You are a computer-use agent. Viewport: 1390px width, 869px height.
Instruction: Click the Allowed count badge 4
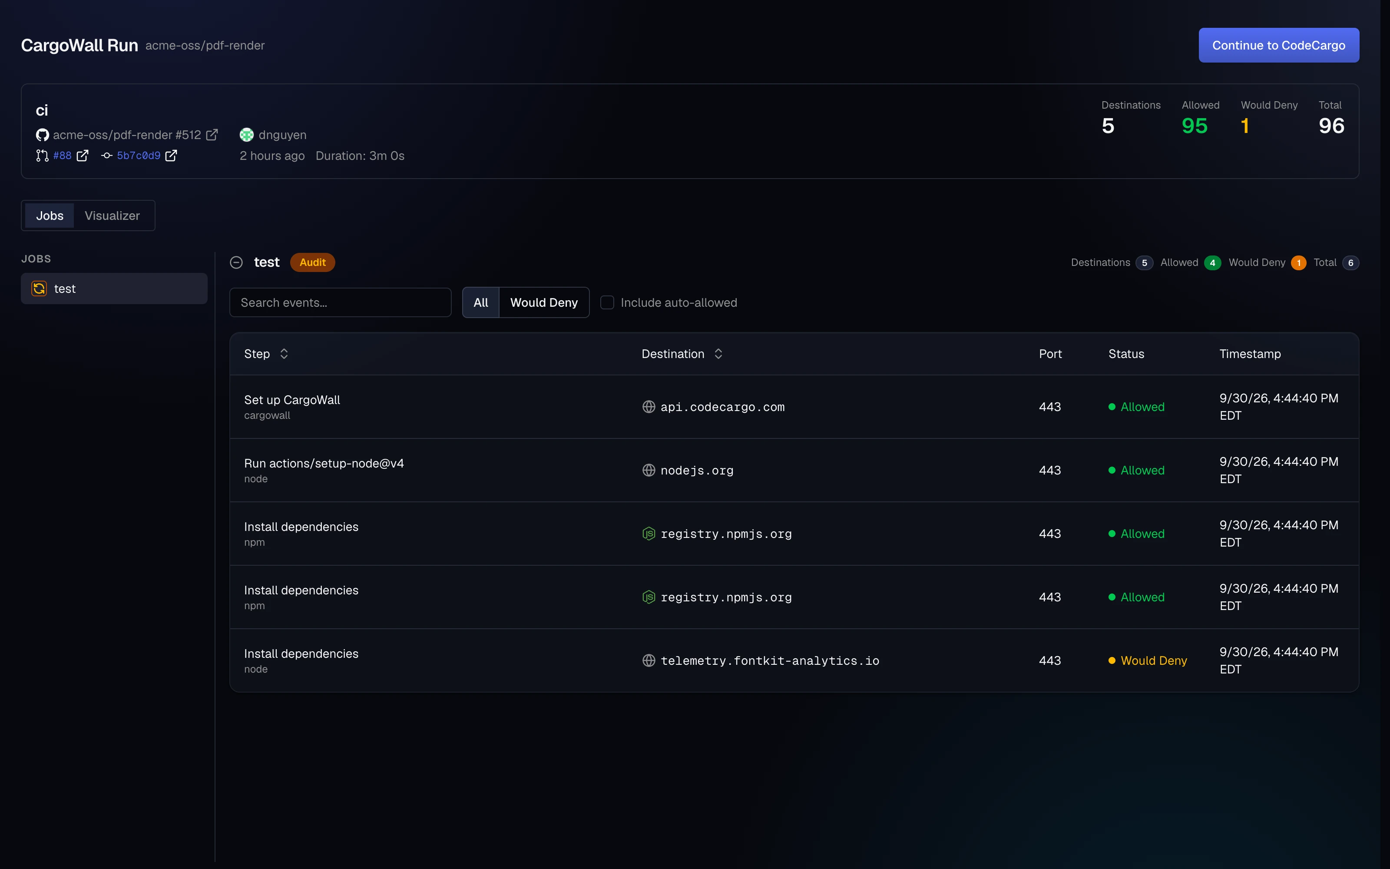tap(1212, 262)
